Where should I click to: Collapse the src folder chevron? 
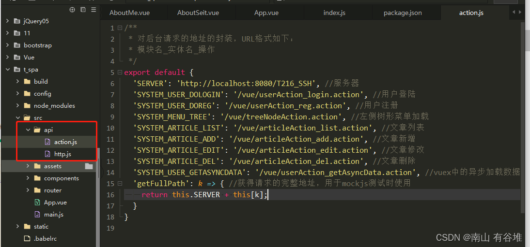(17, 118)
